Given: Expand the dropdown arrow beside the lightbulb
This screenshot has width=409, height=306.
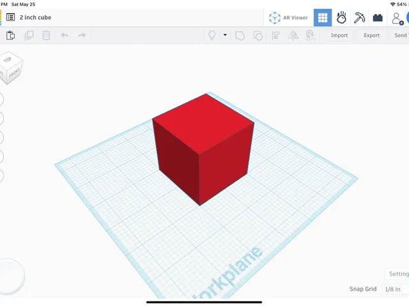Looking at the screenshot, I should point(225,35).
